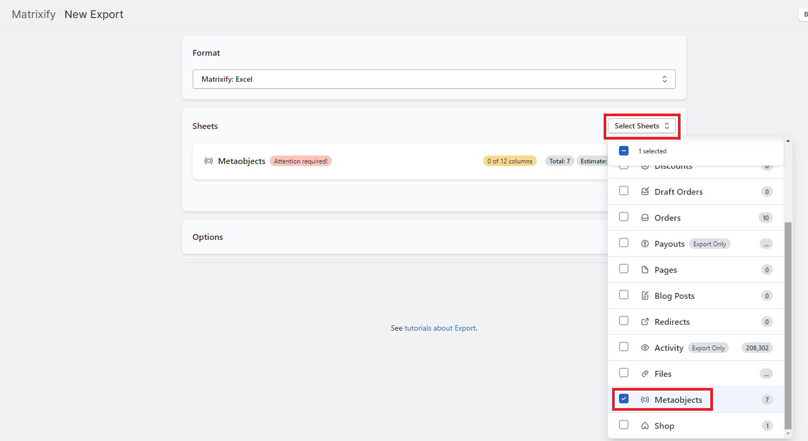Click the Activity eye icon
The width and height of the screenshot is (808, 441).
645,348
